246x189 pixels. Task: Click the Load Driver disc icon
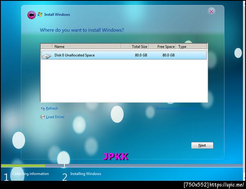pos(43,117)
